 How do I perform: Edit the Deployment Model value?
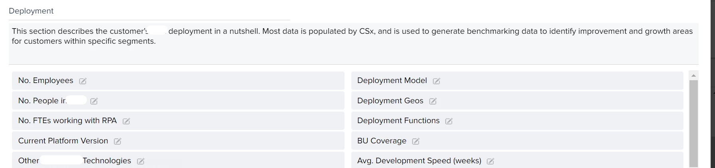pyautogui.click(x=436, y=81)
